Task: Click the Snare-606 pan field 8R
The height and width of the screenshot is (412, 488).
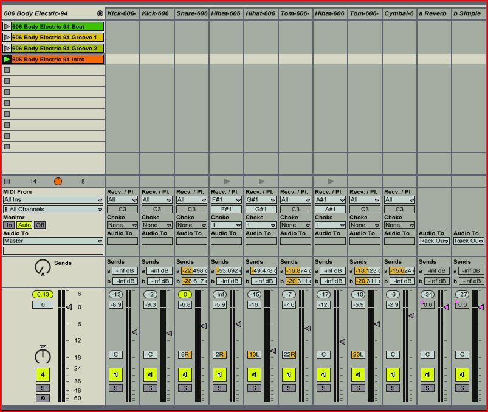Action: pos(185,354)
